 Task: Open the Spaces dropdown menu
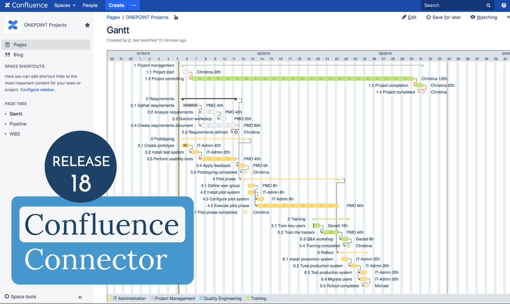[x=65, y=6]
